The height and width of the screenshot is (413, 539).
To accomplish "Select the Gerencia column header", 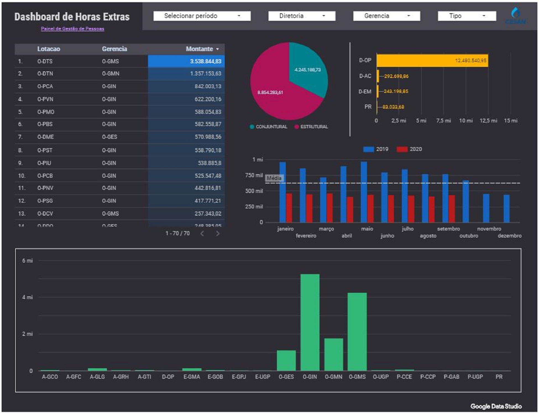I will coord(114,49).
